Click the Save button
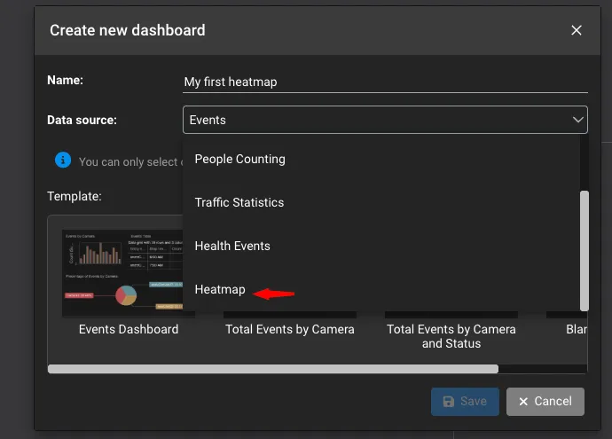The image size is (612, 439). 465,401
